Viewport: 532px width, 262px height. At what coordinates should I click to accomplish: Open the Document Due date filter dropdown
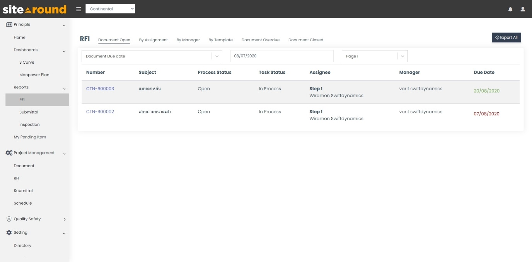click(x=152, y=56)
